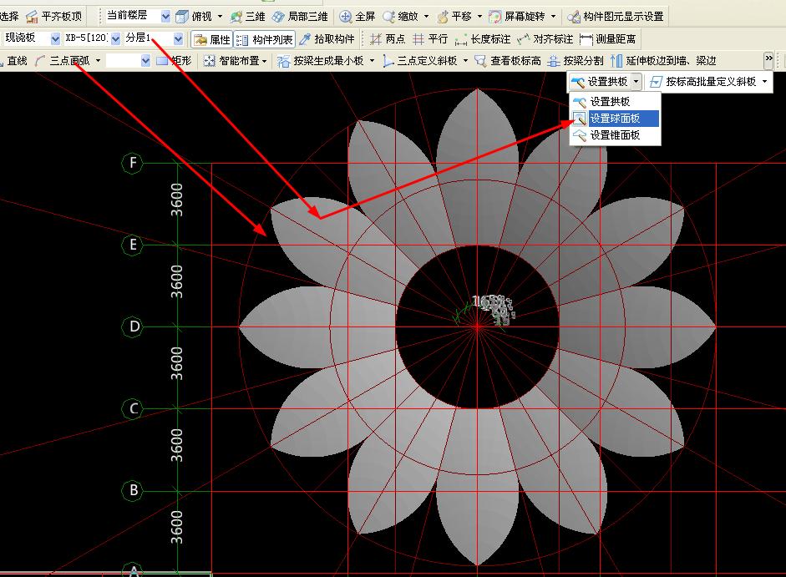The height and width of the screenshot is (577, 786).
Task: Open the 现浇板 component type dropdown
Action: click(x=55, y=38)
